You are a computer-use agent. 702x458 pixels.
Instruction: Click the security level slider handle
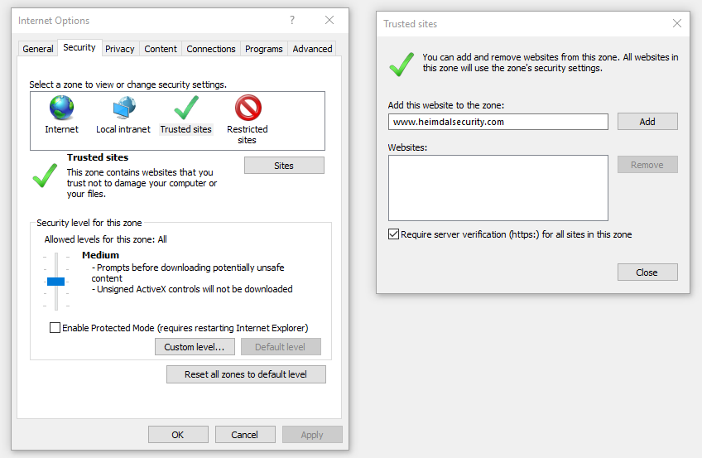(56, 281)
